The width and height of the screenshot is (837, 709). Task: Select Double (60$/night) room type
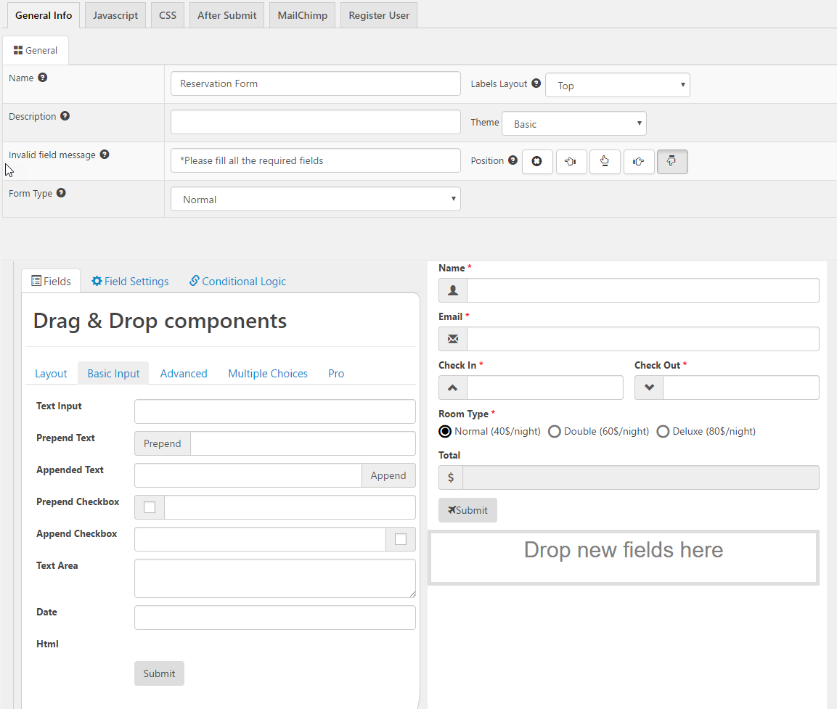coord(555,431)
